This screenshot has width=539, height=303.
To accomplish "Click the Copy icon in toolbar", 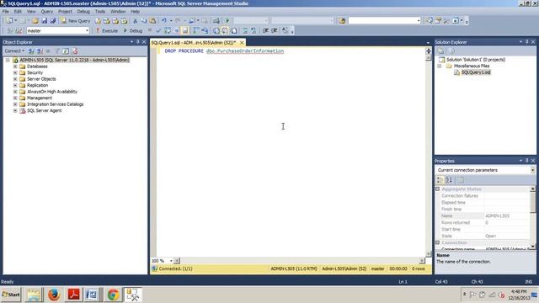I will (x=144, y=21).
